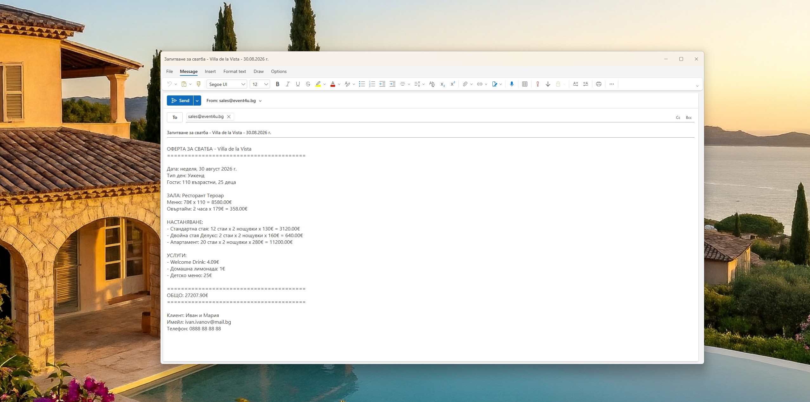Screen dimensions: 810x402
Task: Click the Styles brush icon
Action: (347, 84)
